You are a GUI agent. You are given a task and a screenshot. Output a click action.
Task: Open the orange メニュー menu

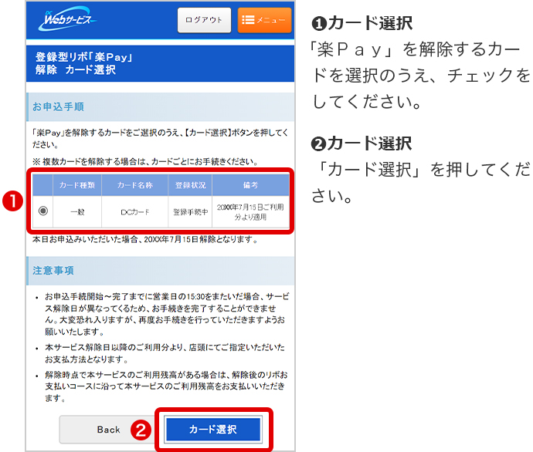[x=264, y=20]
